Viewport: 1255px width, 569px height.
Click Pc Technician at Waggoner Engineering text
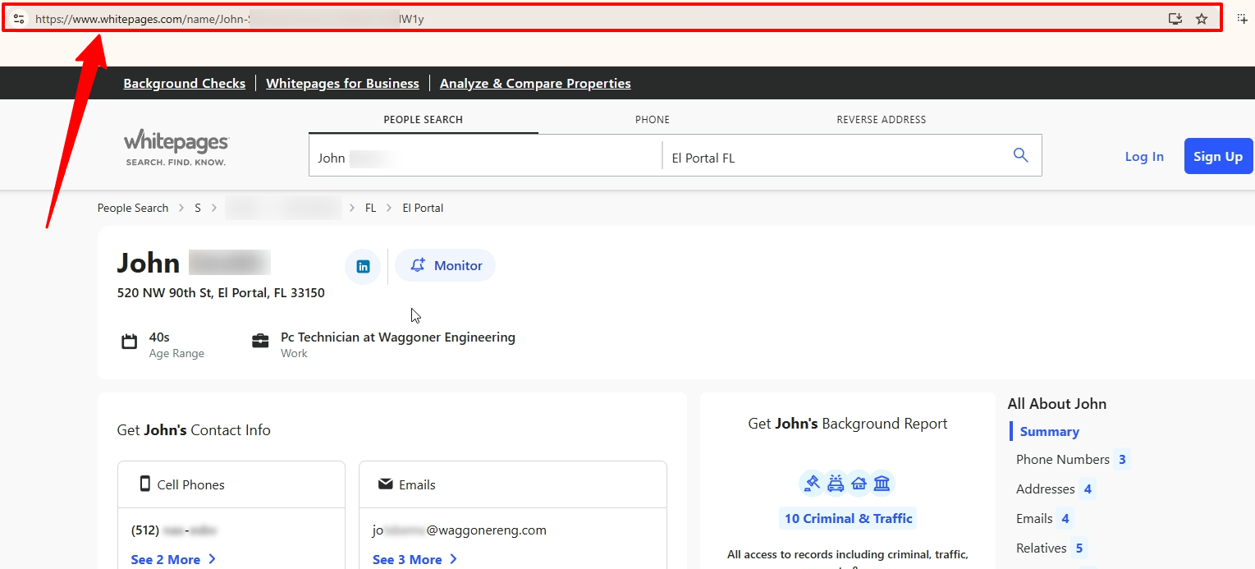coord(398,337)
